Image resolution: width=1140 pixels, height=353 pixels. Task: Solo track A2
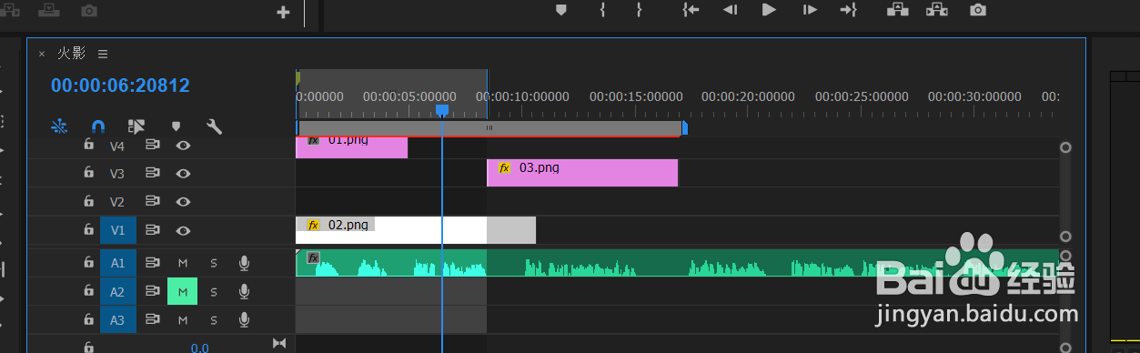214,292
